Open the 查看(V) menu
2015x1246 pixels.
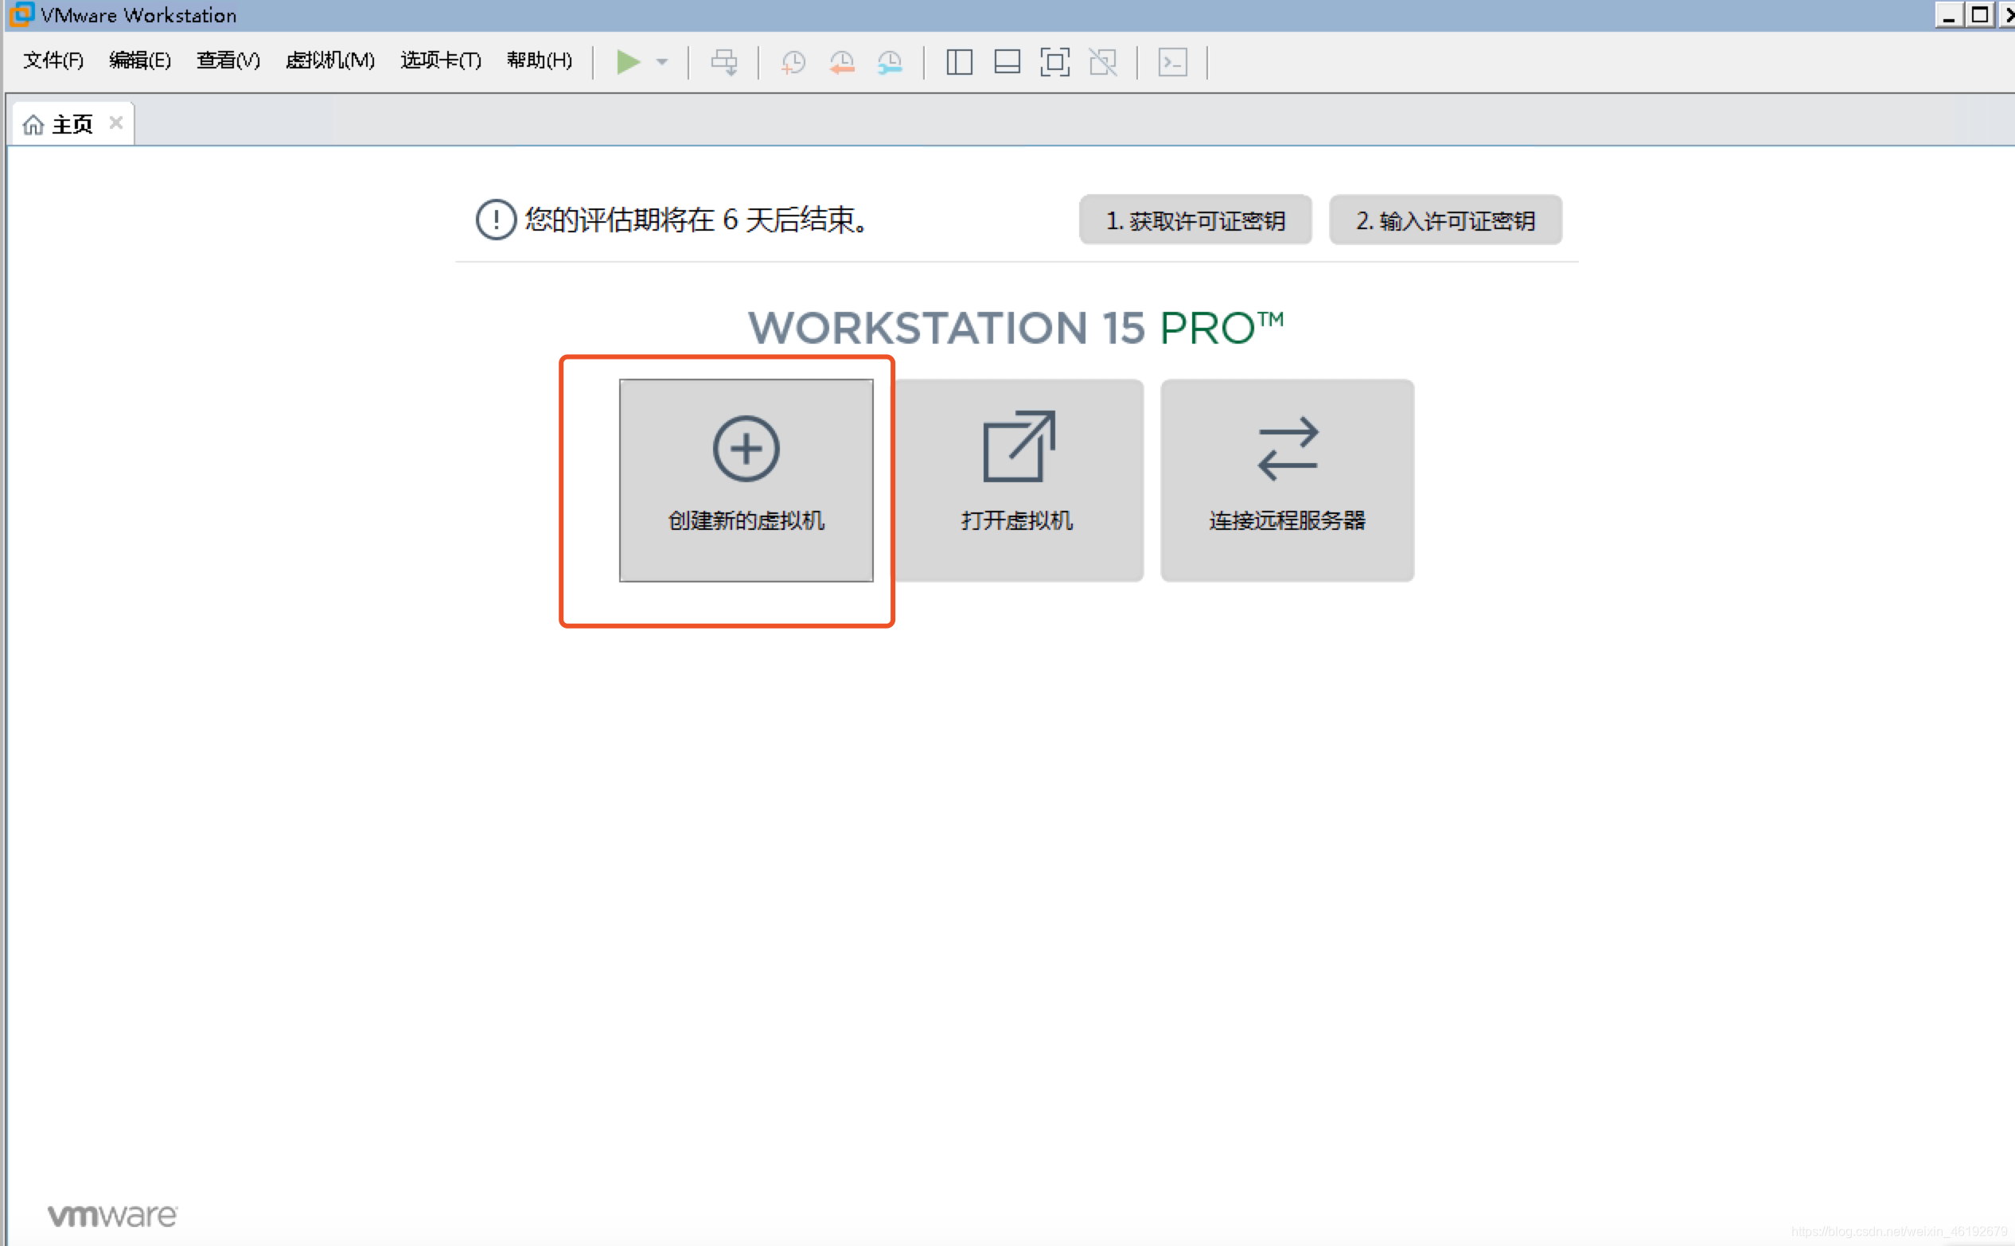228,60
